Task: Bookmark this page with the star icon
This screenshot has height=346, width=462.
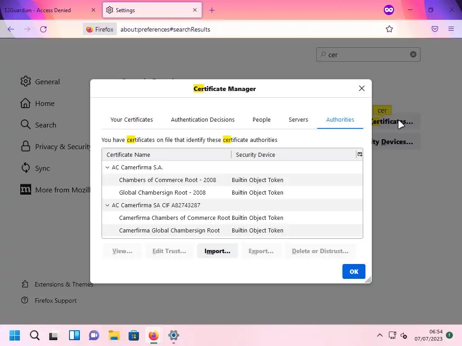Action: coord(389,29)
